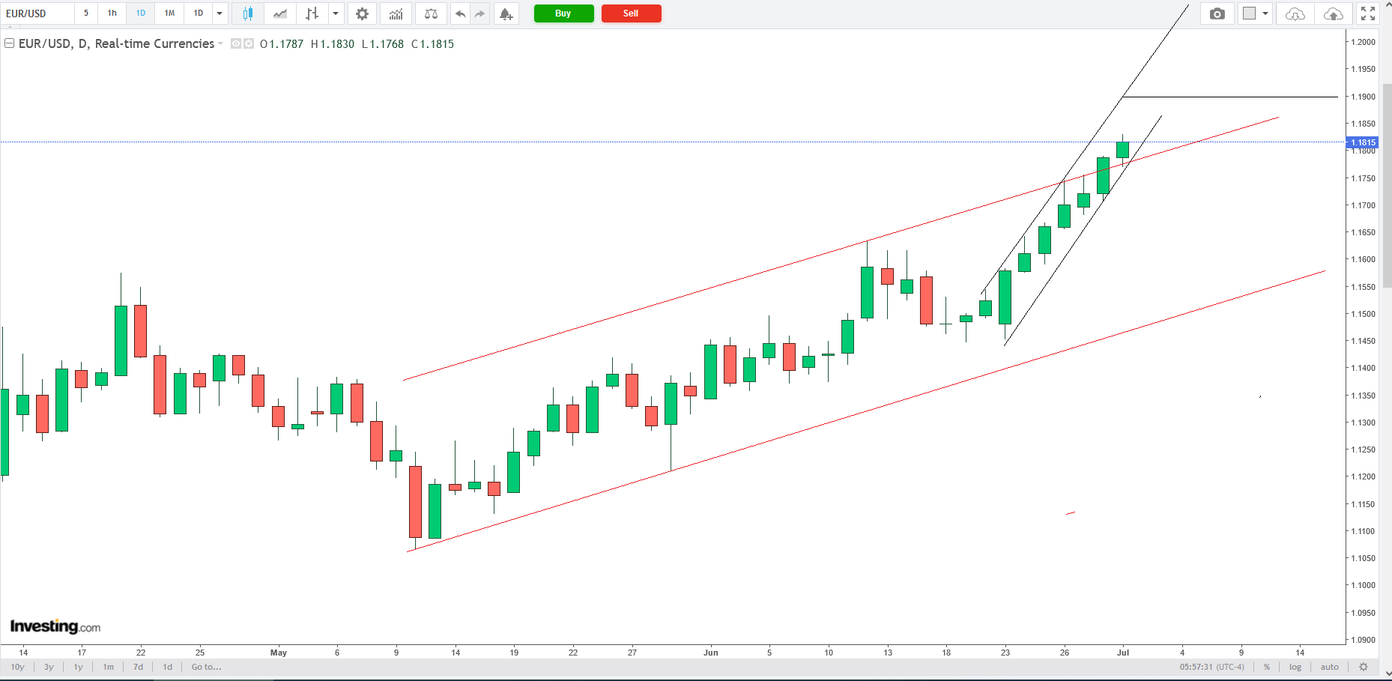Save chart with cloud upload icon

(1334, 13)
